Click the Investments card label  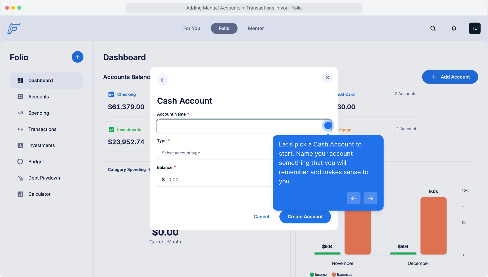(x=129, y=130)
